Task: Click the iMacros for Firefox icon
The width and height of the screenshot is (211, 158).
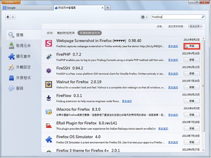Action: coord(49,112)
